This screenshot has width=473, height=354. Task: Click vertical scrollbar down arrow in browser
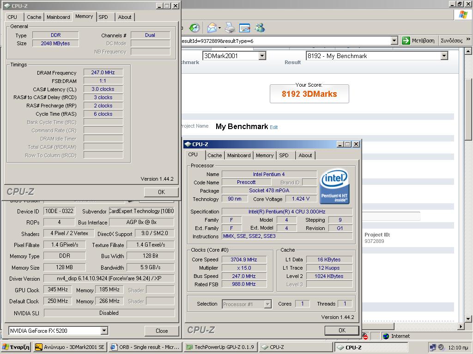[x=468, y=319]
